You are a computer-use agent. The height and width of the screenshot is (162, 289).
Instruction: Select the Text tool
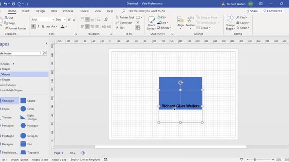click(x=120, y=28)
